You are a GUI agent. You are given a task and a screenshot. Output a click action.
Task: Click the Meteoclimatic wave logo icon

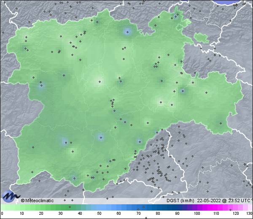(11, 196)
